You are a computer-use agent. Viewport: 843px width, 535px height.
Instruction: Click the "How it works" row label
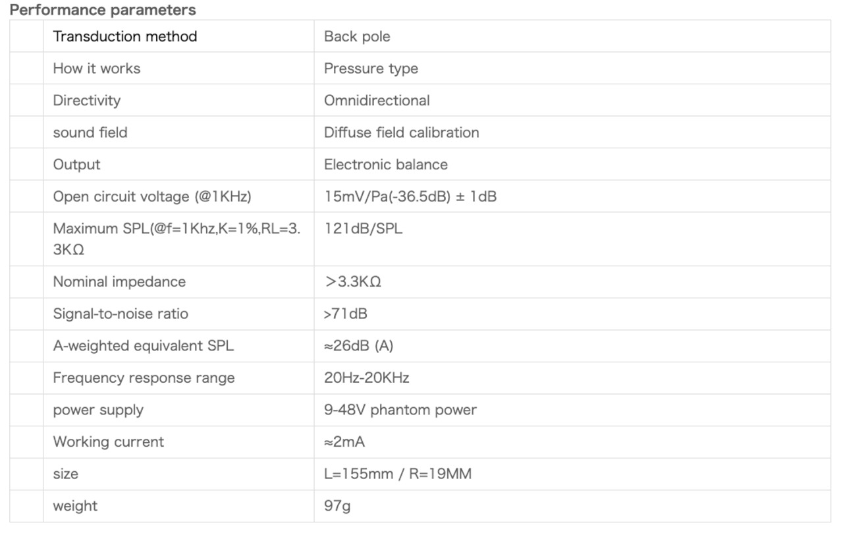(97, 69)
